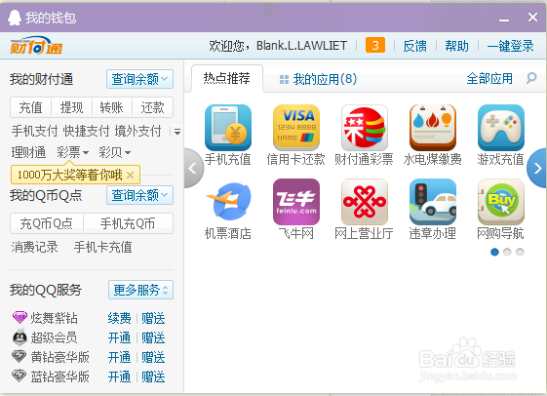Click the QQ penguin icon in title bar
547x396 pixels.
coord(15,18)
